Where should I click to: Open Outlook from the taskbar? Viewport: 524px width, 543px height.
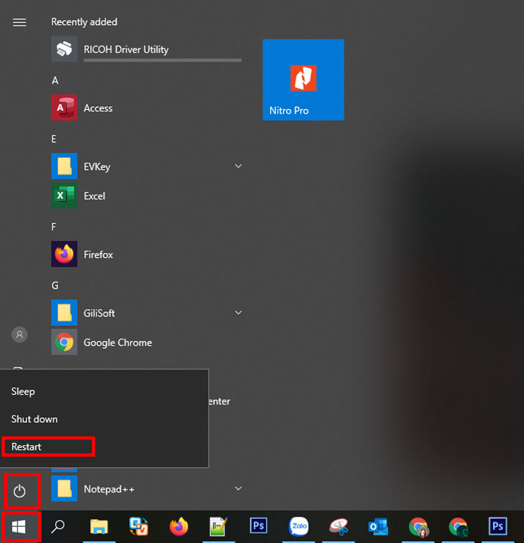pyautogui.click(x=378, y=526)
